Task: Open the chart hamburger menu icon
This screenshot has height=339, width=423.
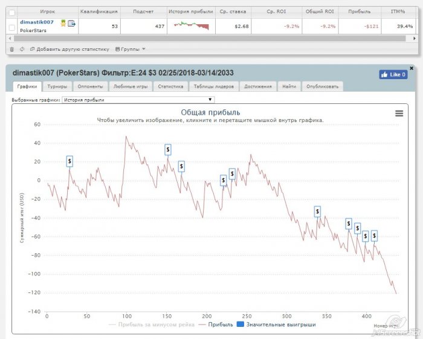Action: (399, 114)
